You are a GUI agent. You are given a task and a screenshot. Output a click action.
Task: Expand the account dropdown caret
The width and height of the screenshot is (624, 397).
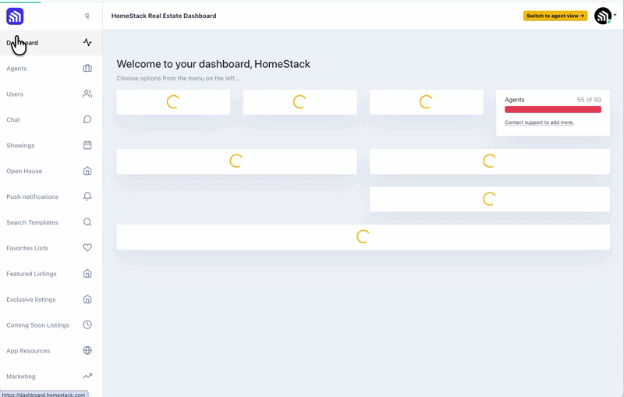[x=615, y=15]
